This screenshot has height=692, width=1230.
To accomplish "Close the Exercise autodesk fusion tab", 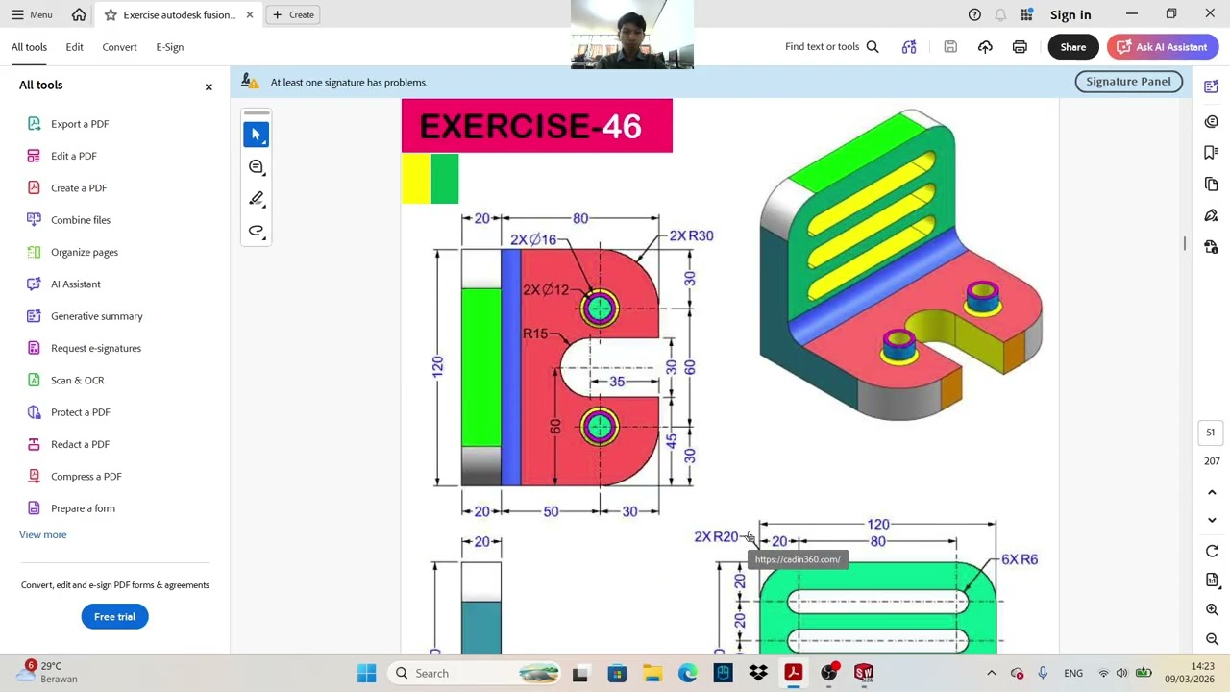I will (250, 14).
